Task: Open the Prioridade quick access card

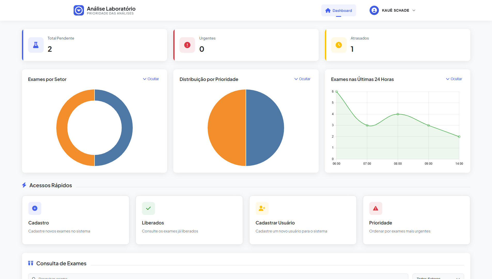Action: coord(416,220)
